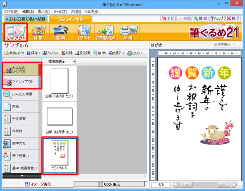Click the バックアップ backup button

point(50,53)
